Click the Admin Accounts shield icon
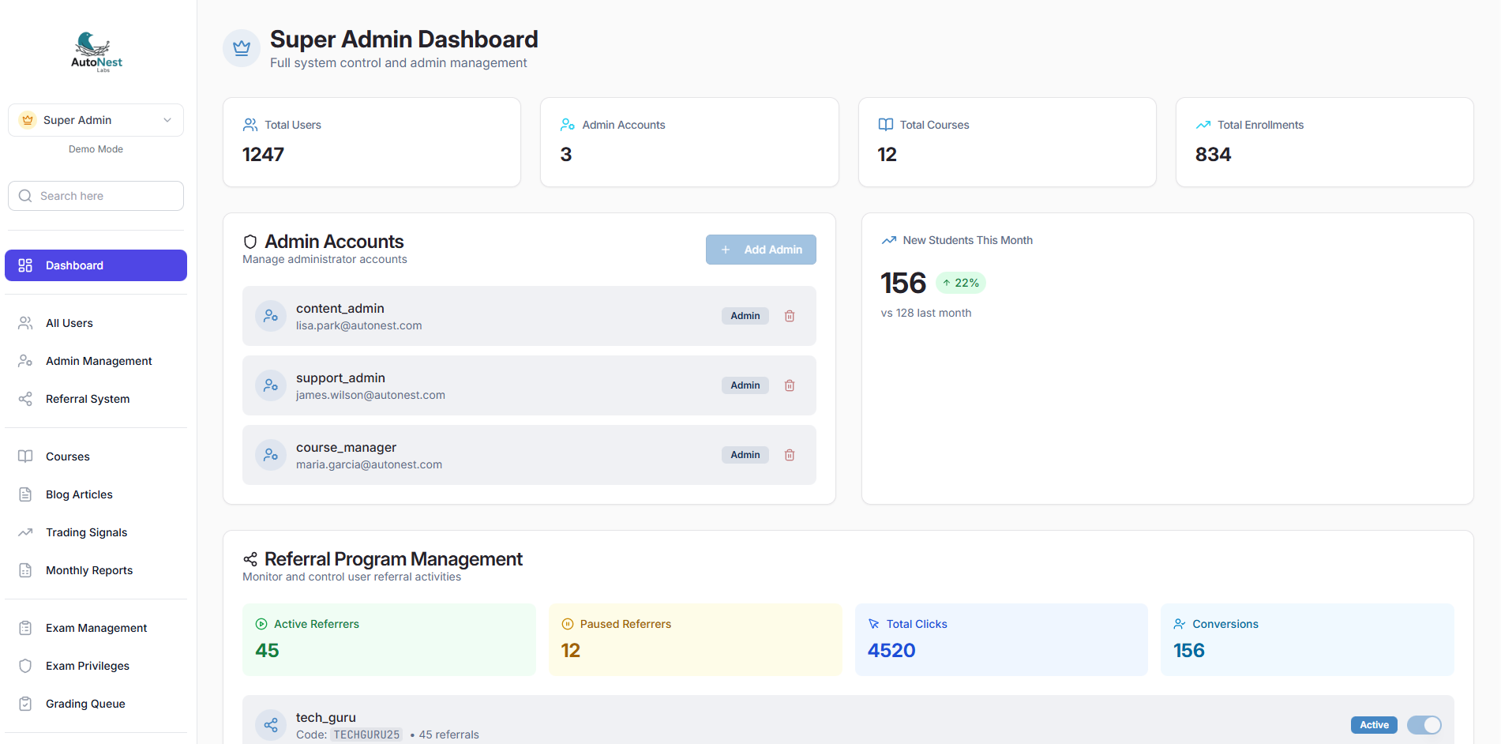This screenshot has width=1501, height=744. tap(250, 242)
